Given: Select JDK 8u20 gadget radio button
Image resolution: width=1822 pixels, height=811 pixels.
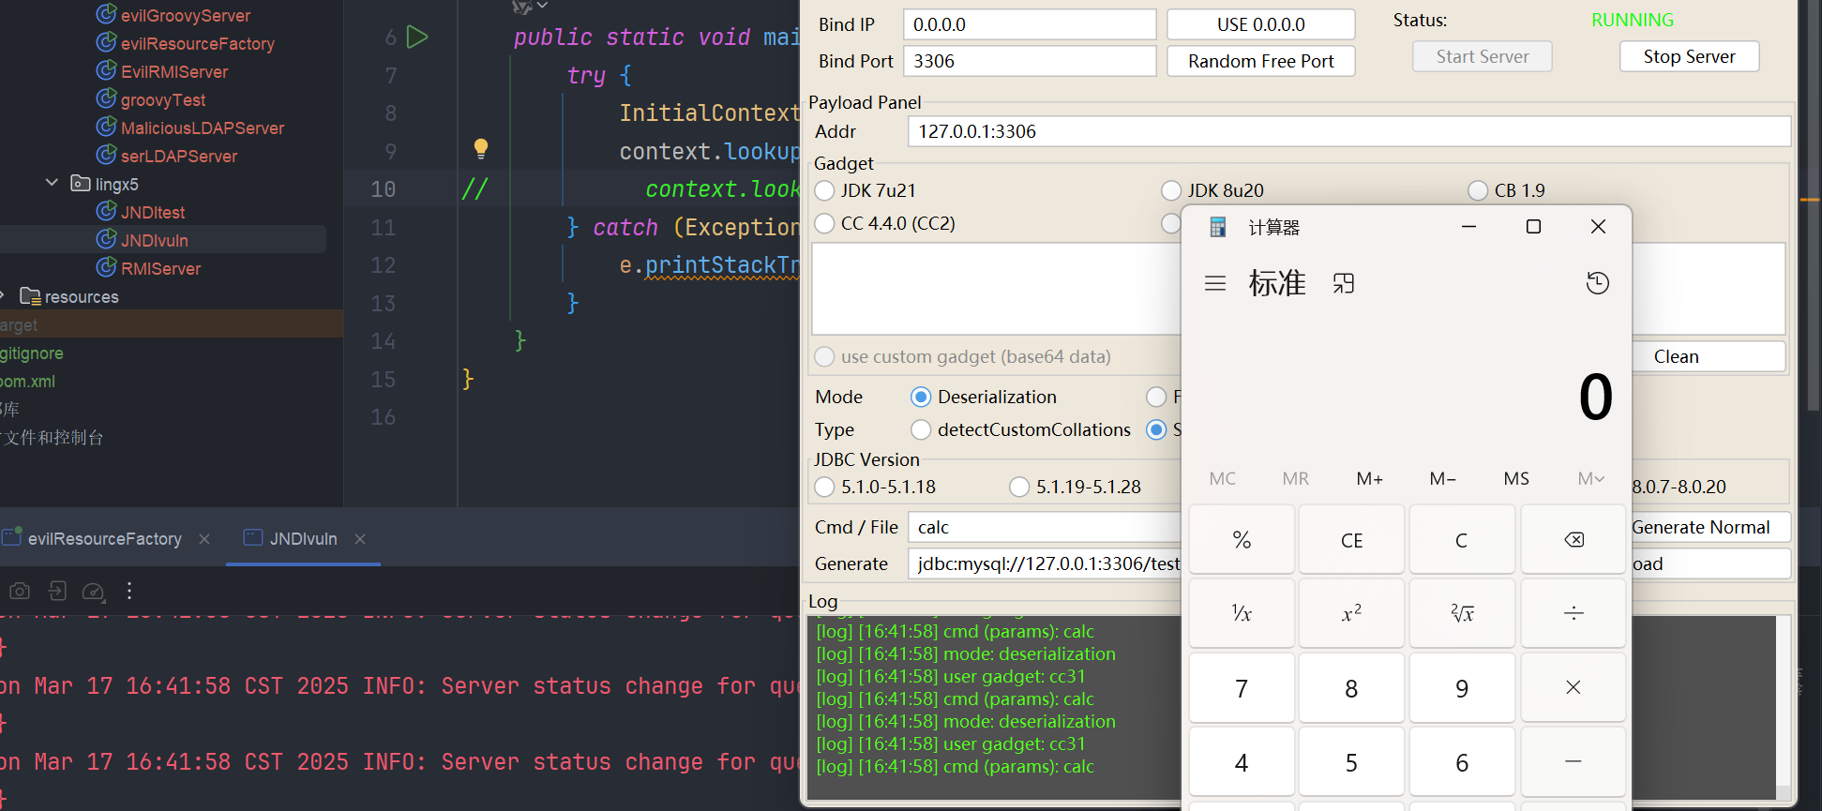Looking at the screenshot, I should [x=1171, y=190].
